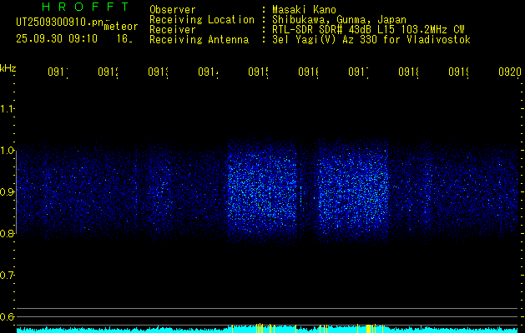Click the 0919 time marker

[x=459, y=72]
